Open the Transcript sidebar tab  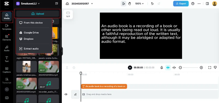click(x=7, y=81)
